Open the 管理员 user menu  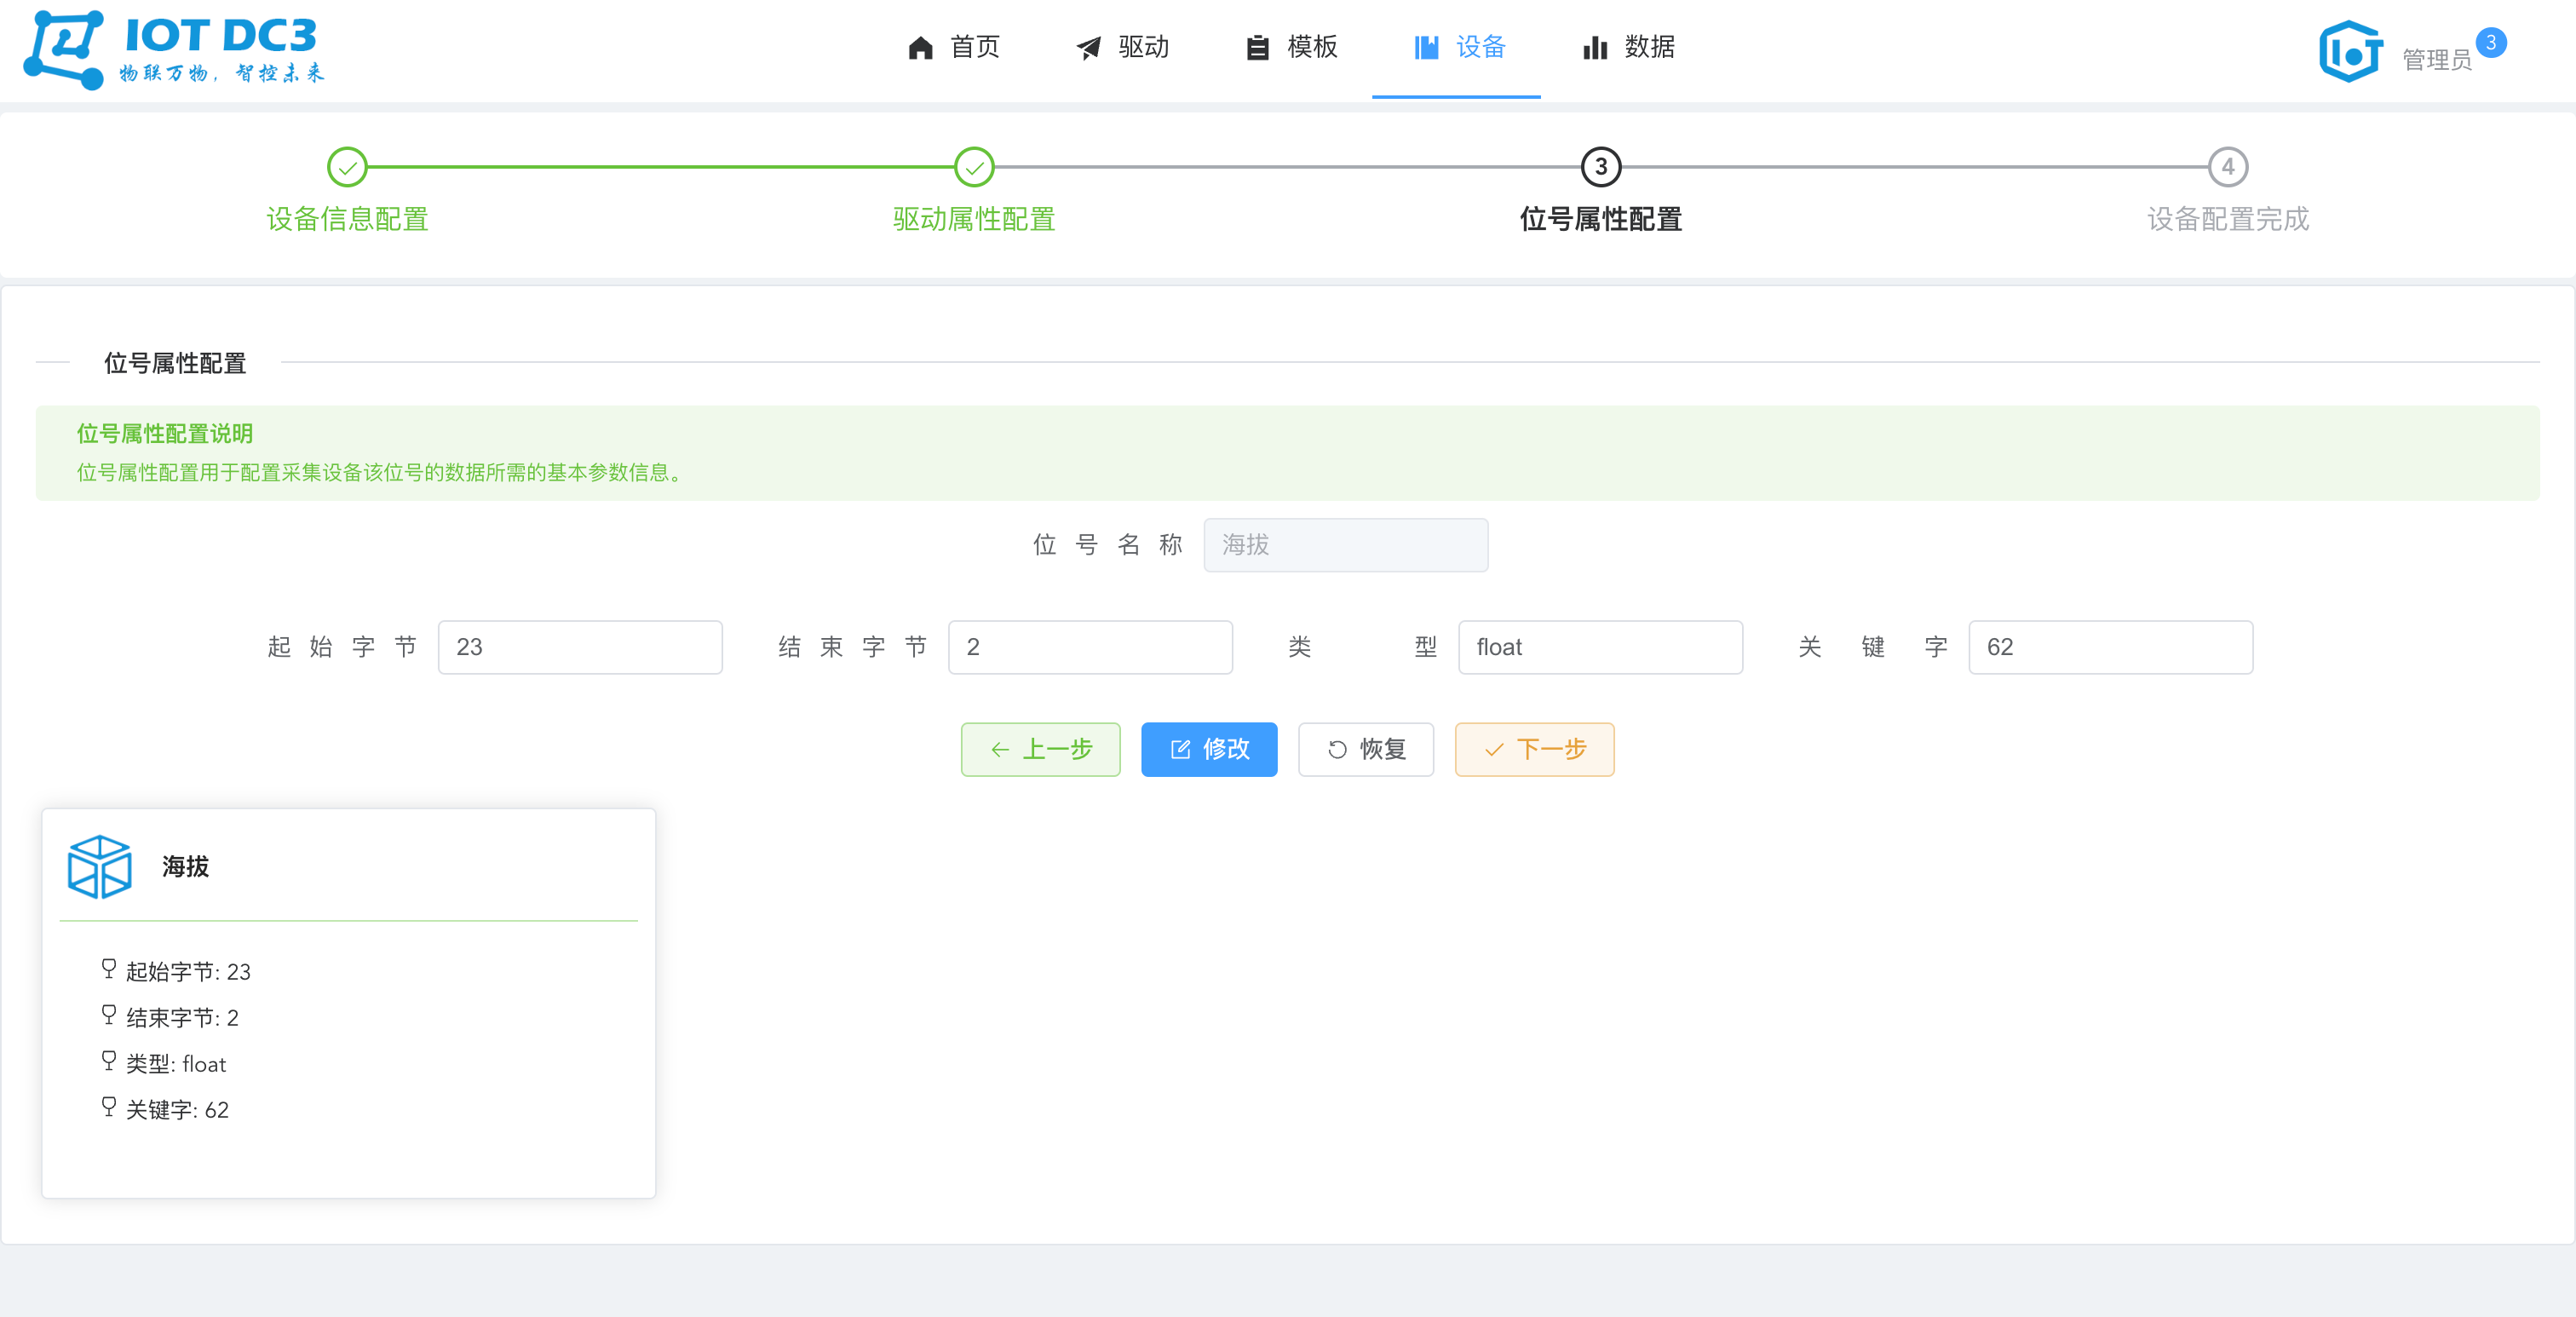[x=2436, y=60]
